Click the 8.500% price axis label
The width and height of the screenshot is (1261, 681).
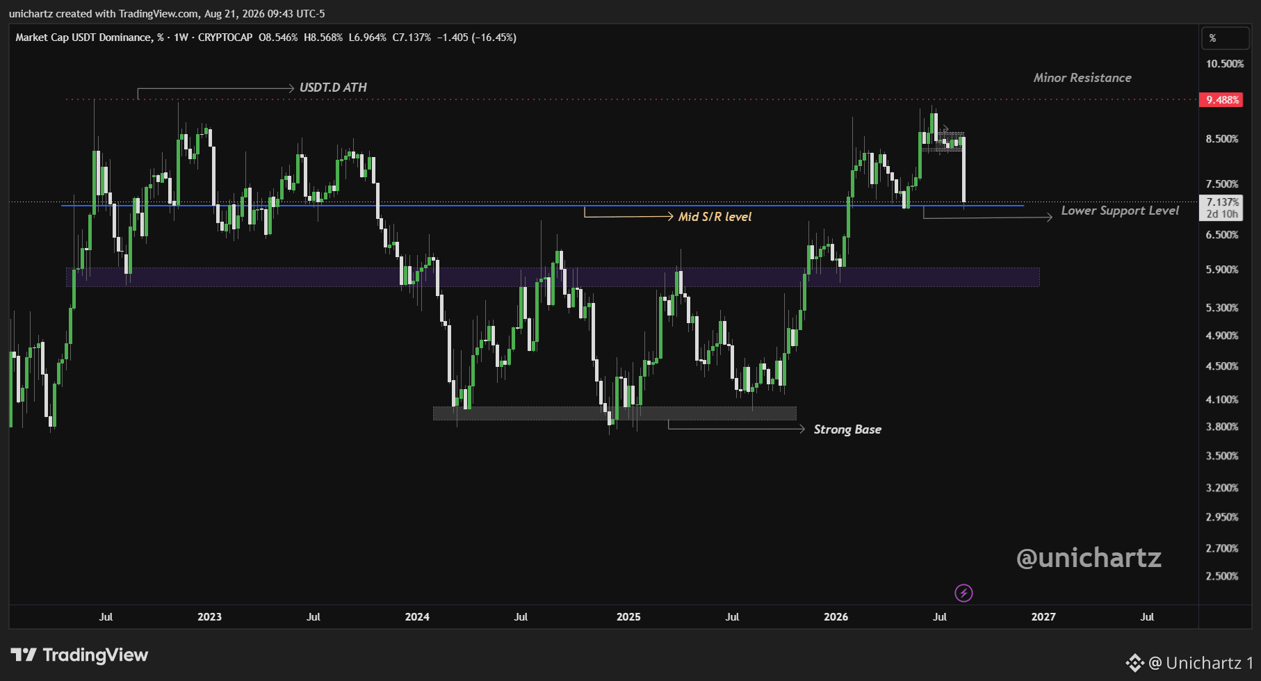(x=1222, y=139)
